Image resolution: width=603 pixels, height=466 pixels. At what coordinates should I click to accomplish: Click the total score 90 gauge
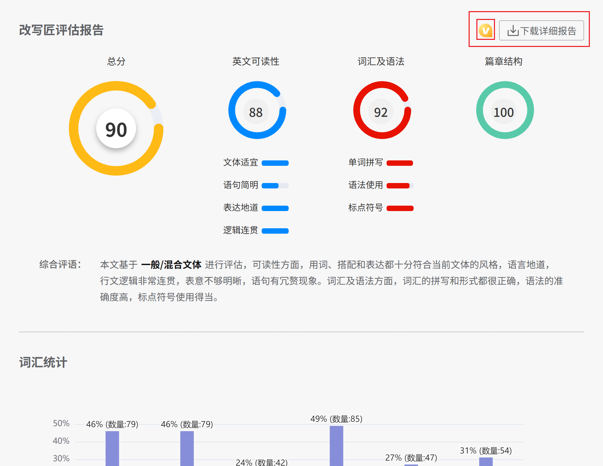116,129
